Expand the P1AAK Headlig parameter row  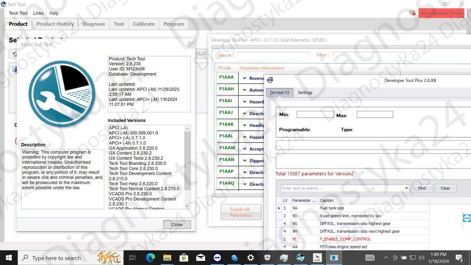click(x=245, y=125)
